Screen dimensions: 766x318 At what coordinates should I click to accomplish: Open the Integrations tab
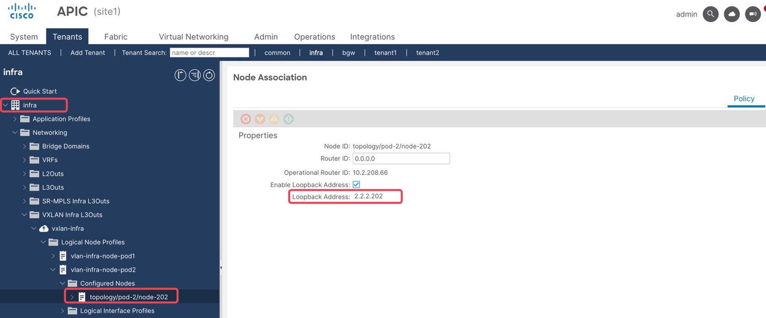click(372, 37)
